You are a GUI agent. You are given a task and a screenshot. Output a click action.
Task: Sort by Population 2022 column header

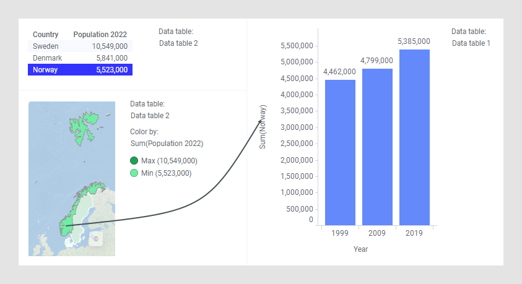pos(100,35)
